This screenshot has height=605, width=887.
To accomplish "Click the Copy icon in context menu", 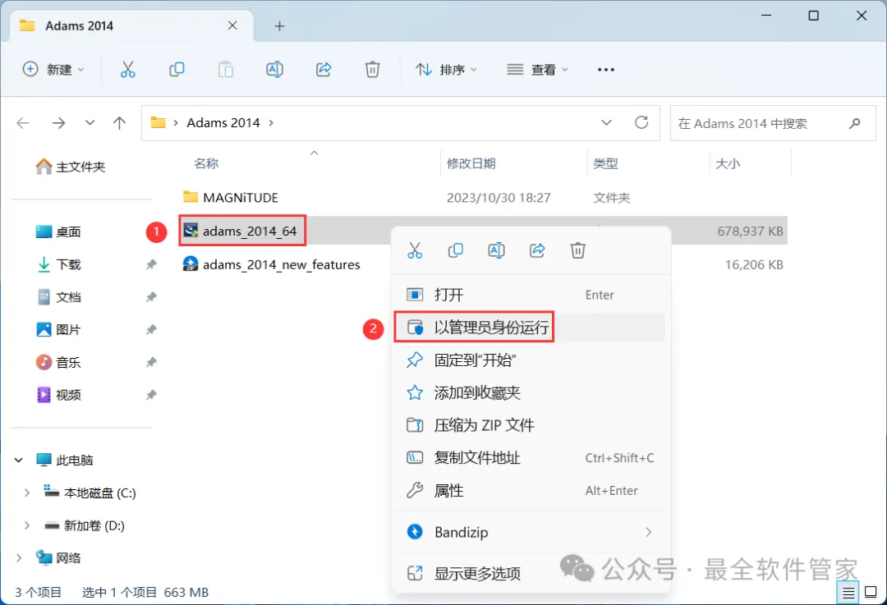I will point(455,250).
